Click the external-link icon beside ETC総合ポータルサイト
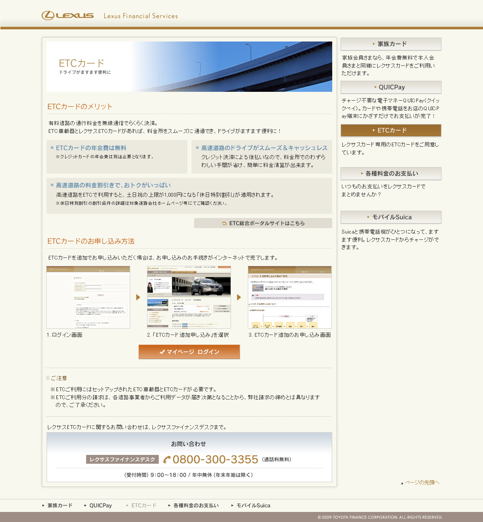Image resolution: width=483 pixels, height=522 pixels. point(225,223)
